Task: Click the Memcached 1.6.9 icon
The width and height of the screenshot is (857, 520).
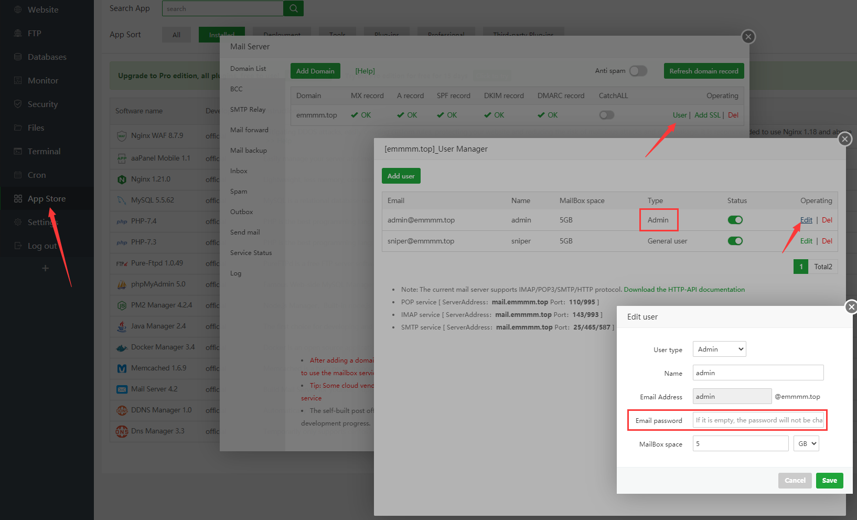Action: coord(122,368)
